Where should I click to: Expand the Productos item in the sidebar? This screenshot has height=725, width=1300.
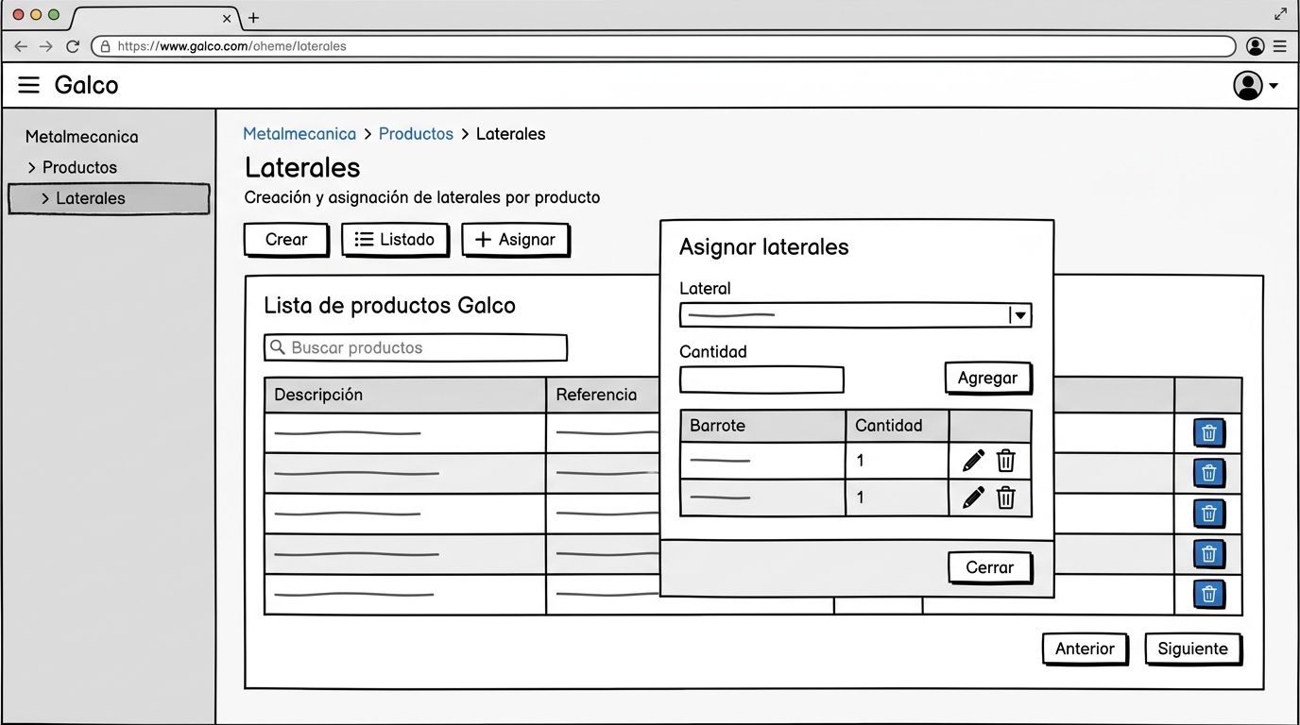click(73, 167)
